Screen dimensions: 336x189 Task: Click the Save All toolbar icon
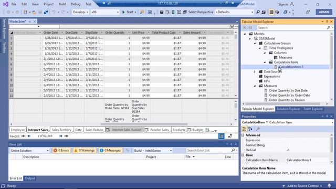click(46, 12)
